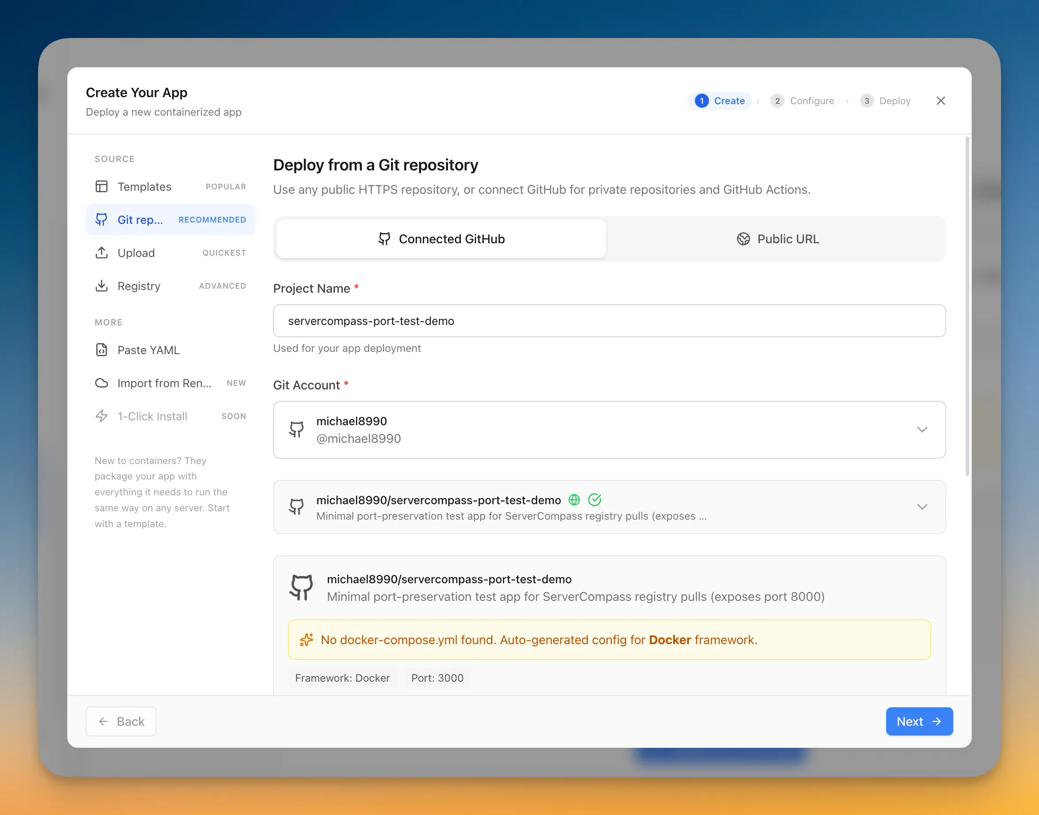
Task: Edit the Project Name input field
Action: point(609,321)
